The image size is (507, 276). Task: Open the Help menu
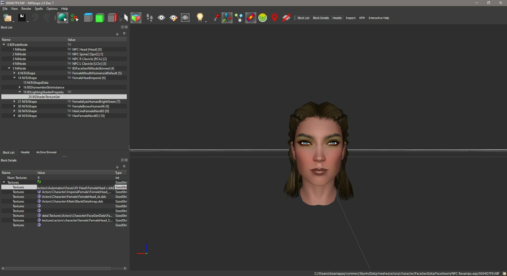click(x=64, y=9)
